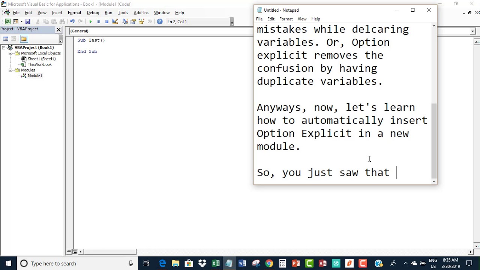
Task: Click the Reset stop square icon
Action: pyautogui.click(x=107, y=22)
